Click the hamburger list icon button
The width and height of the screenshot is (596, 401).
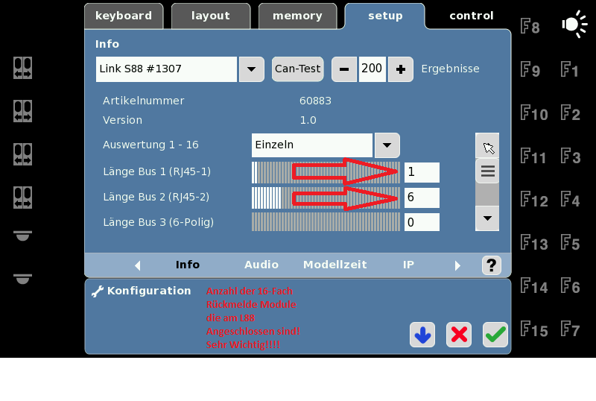(x=487, y=171)
